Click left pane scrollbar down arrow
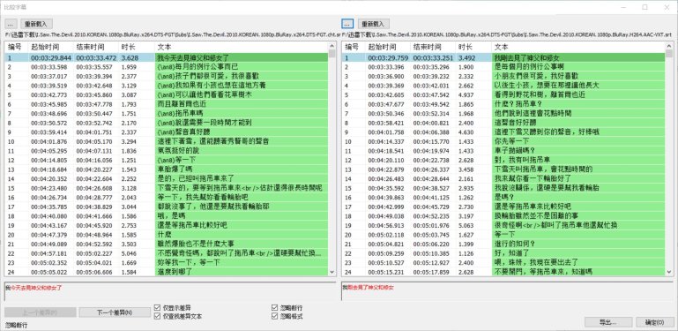The image size is (678, 331). (332, 272)
